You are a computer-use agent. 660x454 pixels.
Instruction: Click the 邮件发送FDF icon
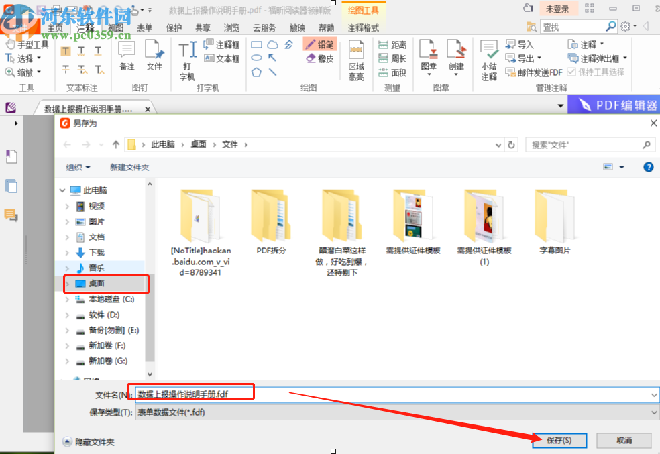533,72
